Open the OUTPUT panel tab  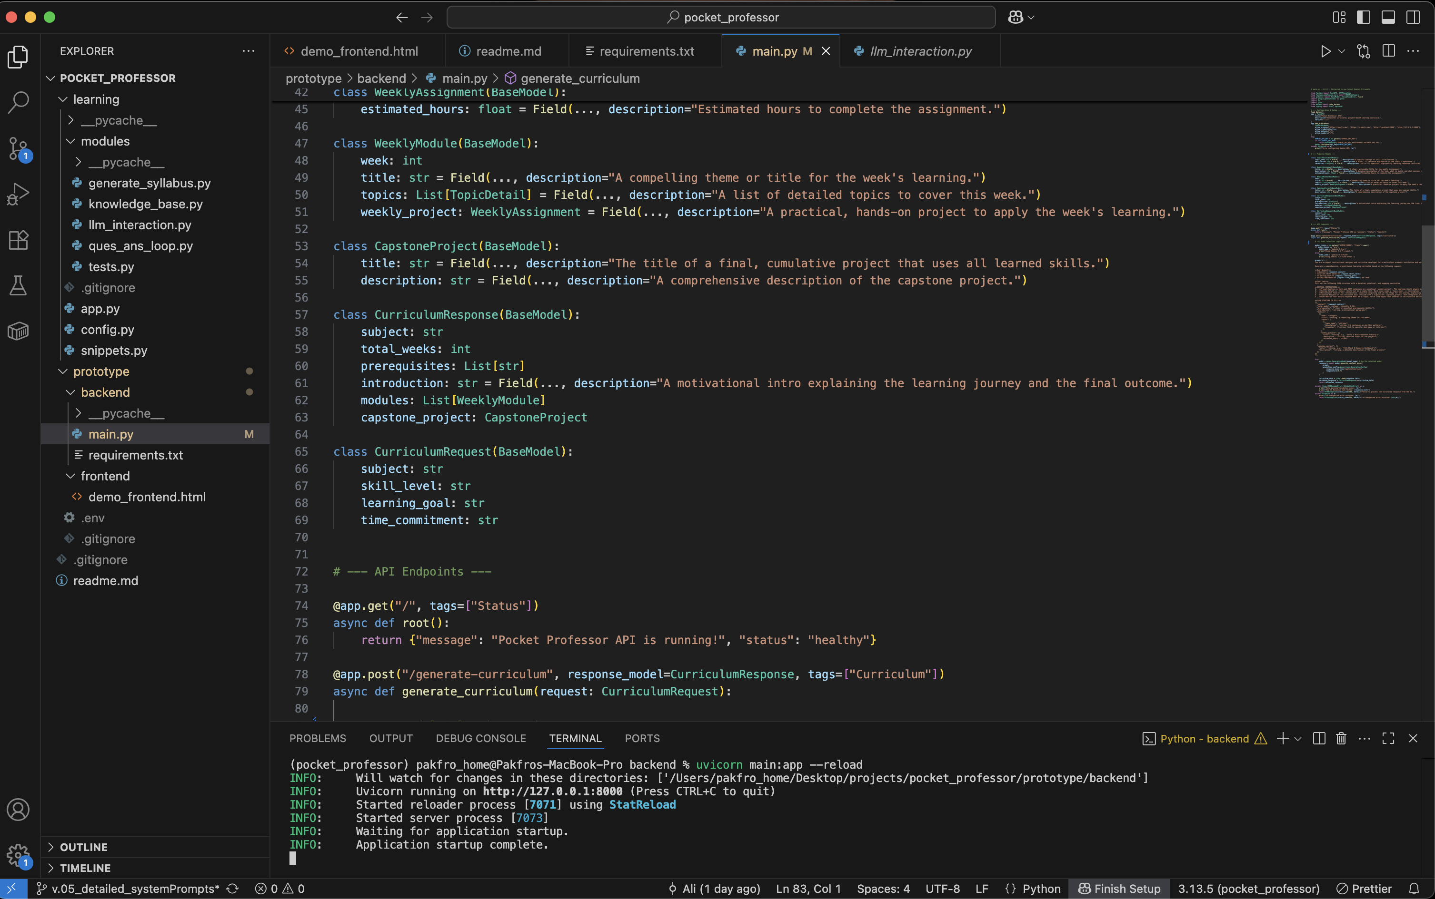[x=391, y=738]
